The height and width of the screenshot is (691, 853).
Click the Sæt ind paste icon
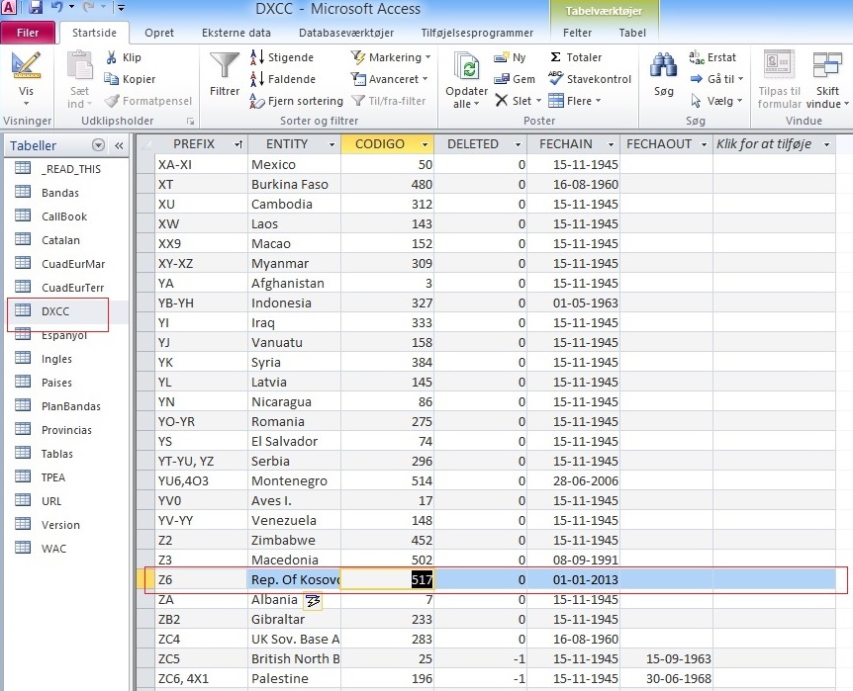click(79, 66)
